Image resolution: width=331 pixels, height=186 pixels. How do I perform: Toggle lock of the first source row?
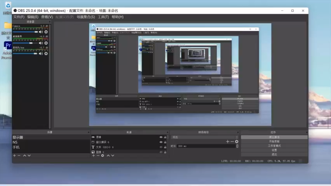coord(165,137)
